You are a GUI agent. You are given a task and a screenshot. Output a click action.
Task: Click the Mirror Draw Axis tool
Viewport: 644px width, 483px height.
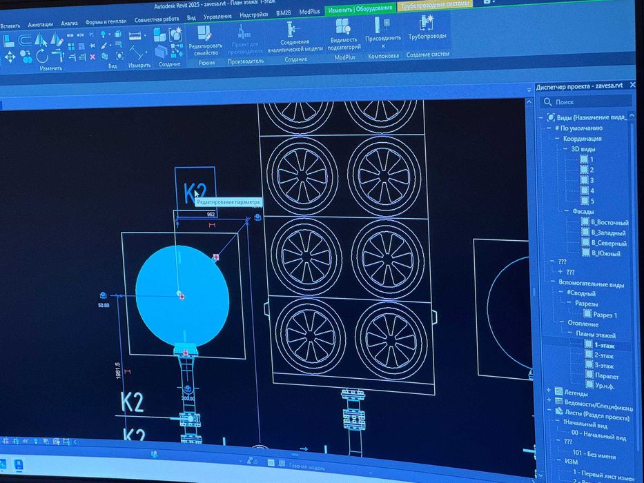(57, 40)
